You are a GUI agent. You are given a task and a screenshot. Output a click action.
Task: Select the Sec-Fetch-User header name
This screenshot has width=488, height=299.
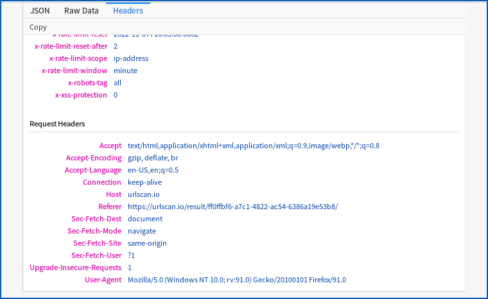pos(96,255)
